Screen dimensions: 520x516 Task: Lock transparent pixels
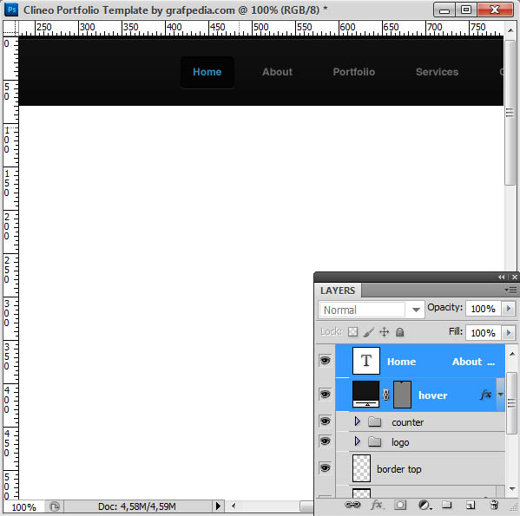352,332
